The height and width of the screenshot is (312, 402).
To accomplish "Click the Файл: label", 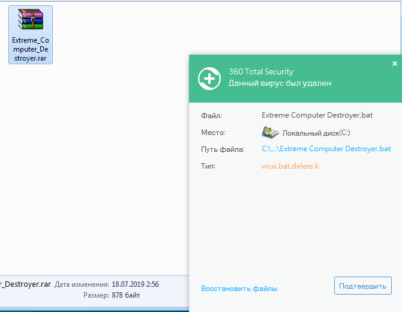I will [211, 116].
